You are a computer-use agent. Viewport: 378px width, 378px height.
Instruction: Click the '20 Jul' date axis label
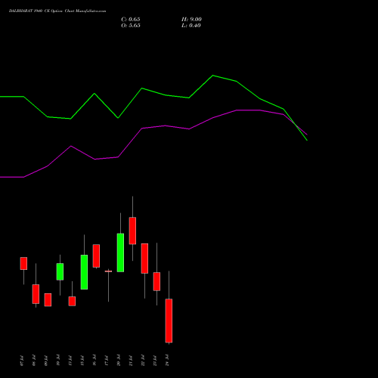(x=119, y=361)
